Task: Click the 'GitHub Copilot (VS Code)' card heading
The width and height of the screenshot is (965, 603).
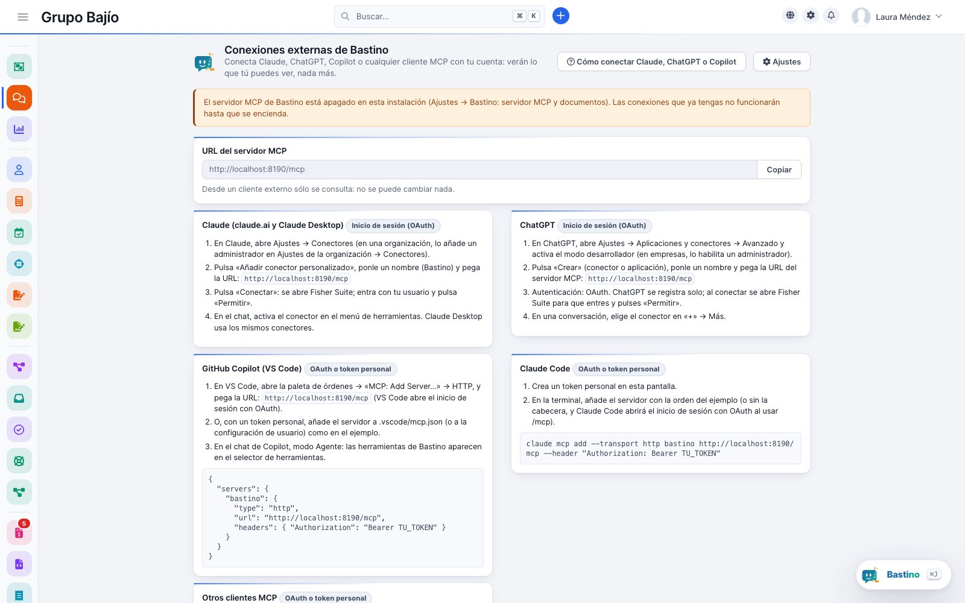Action: [252, 368]
